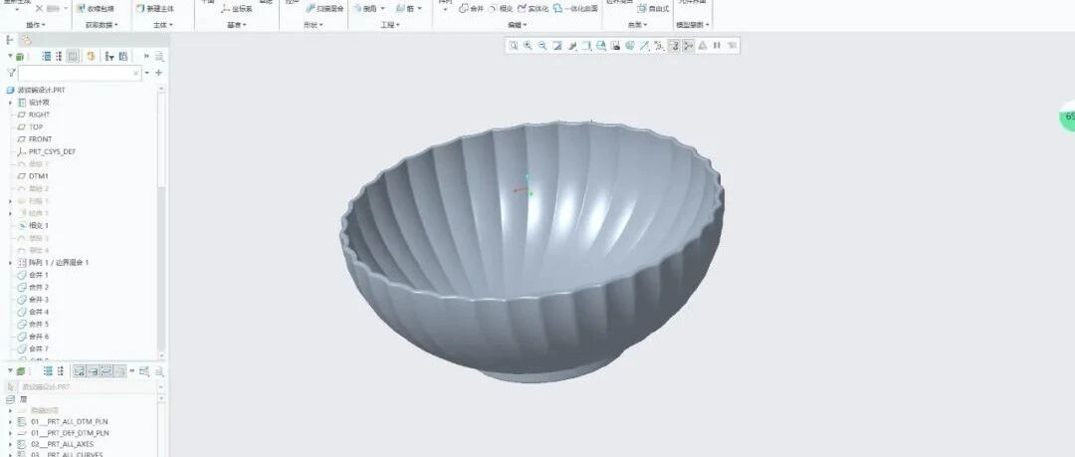Viewport: 1075px width, 457px height.
Task: Click the 收缩包络 shrinkwrap tool
Action: coord(96,9)
